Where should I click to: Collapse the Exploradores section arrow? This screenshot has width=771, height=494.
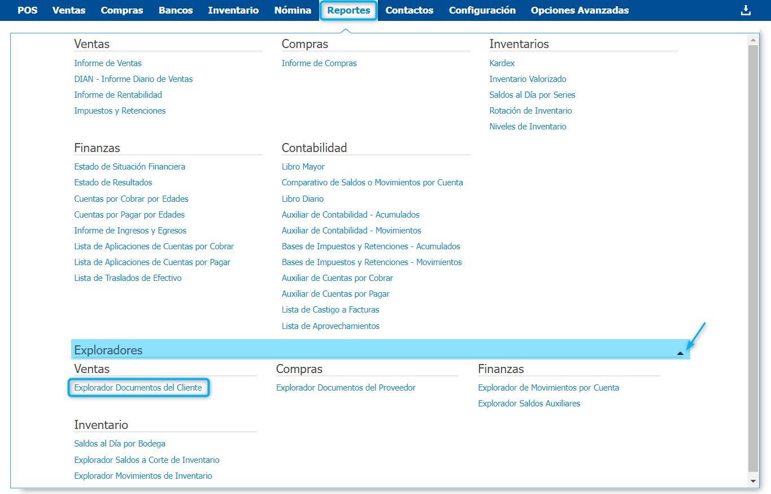point(680,353)
